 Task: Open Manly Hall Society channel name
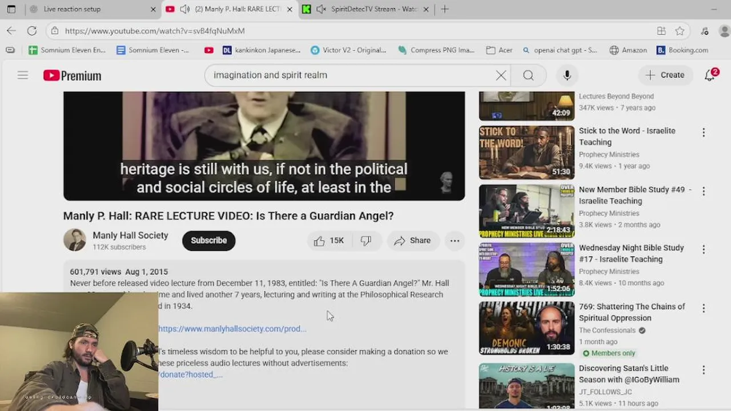[x=130, y=235]
